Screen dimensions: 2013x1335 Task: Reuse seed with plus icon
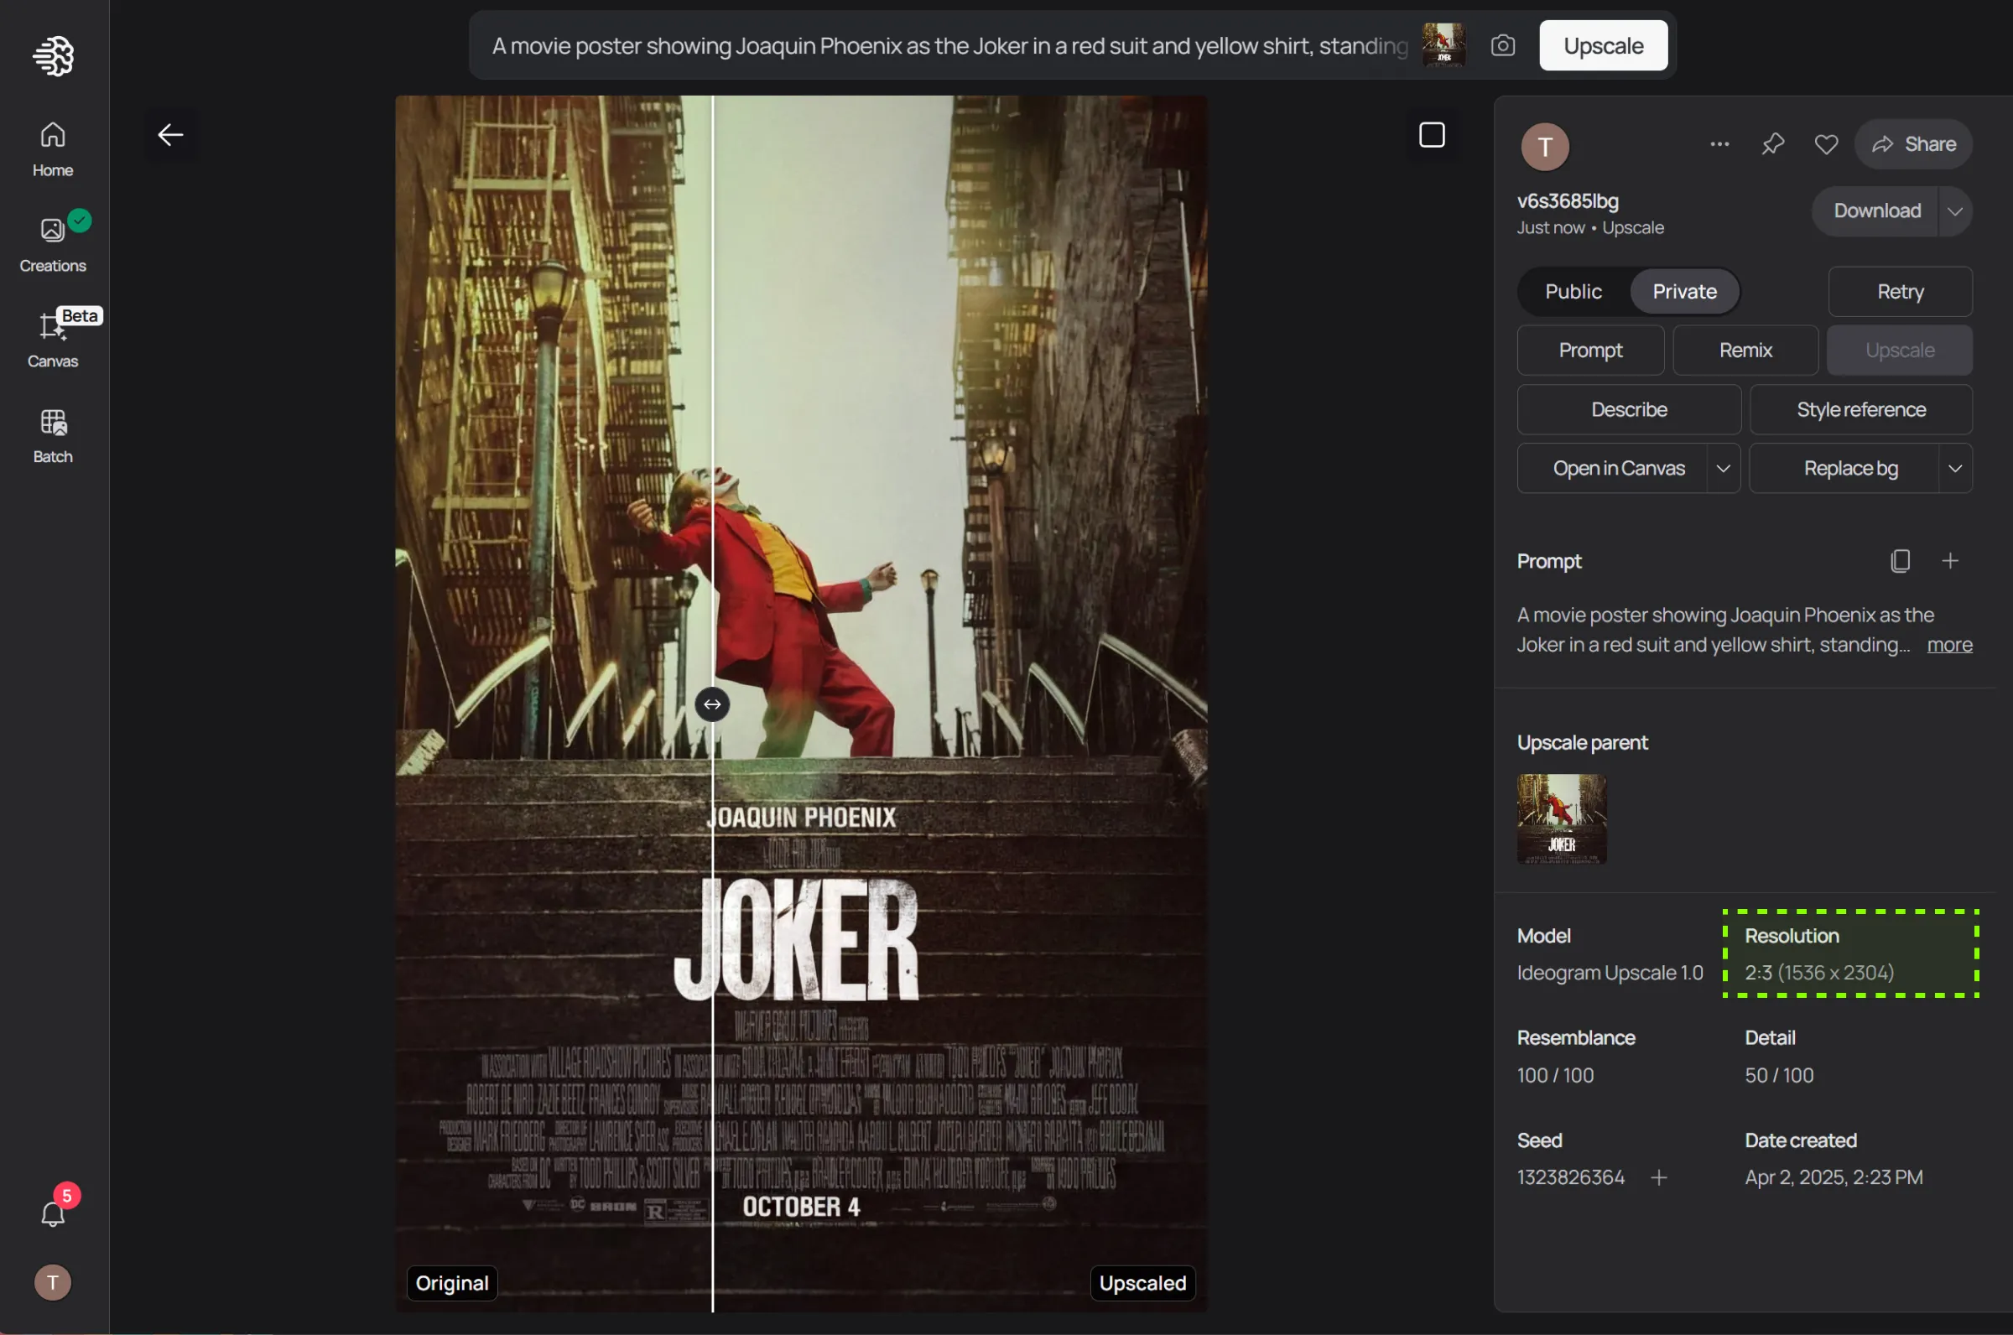click(1658, 1177)
